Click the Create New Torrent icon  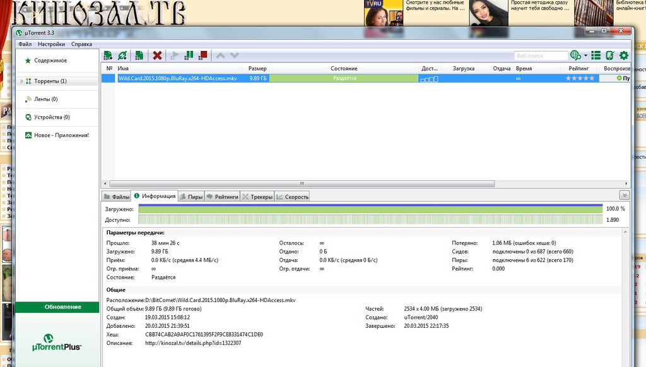click(139, 55)
